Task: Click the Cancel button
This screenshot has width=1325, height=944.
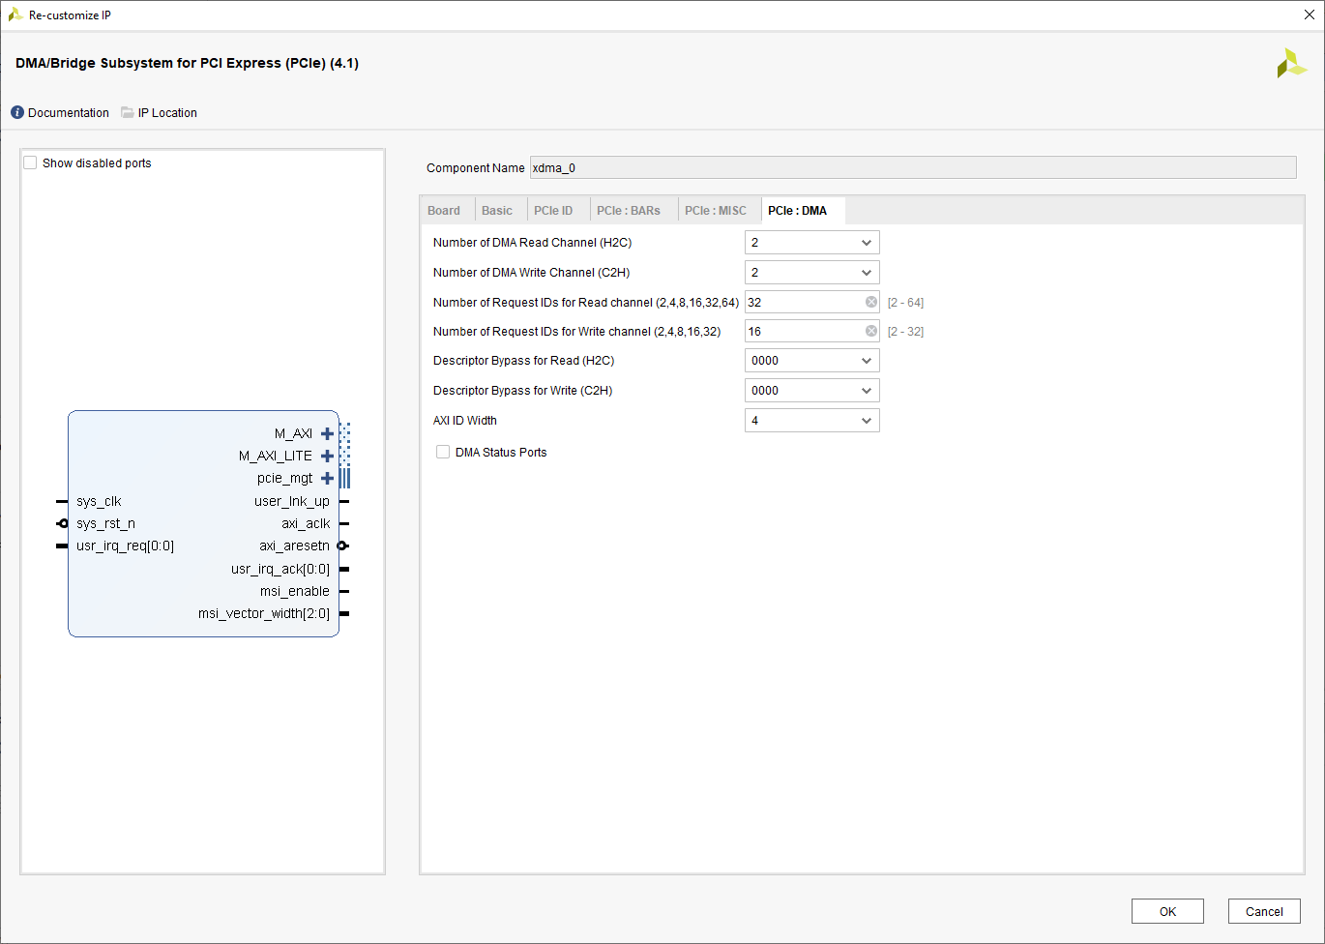Action: tap(1263, 911)
